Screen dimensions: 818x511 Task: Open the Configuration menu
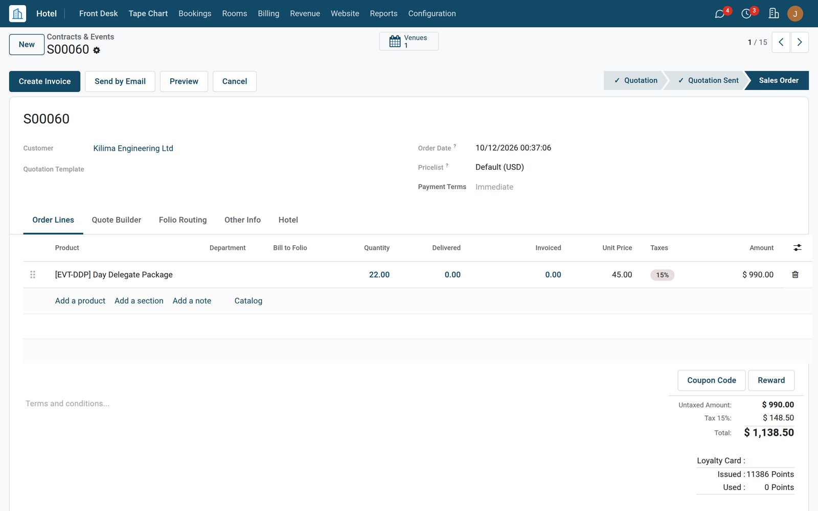[431, 13]
